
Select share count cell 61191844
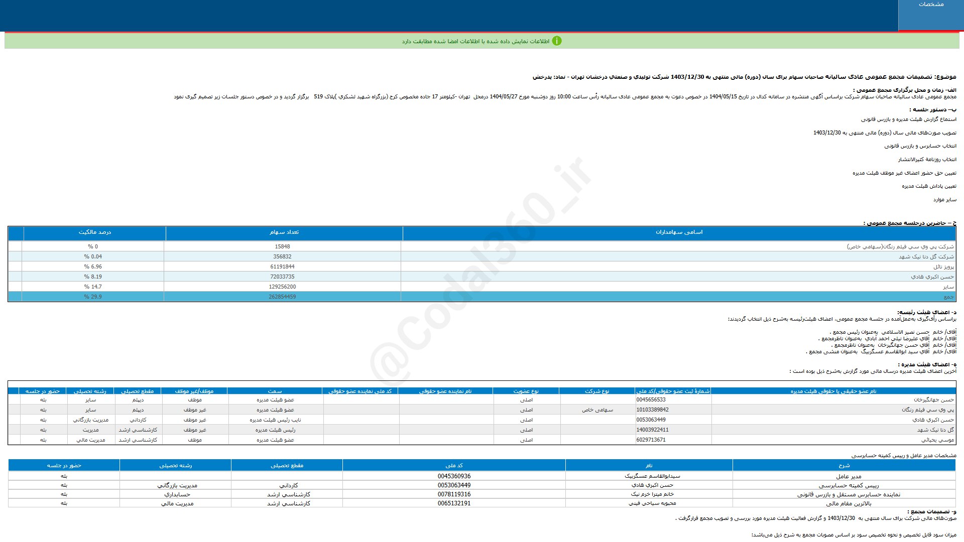[282, 266]
